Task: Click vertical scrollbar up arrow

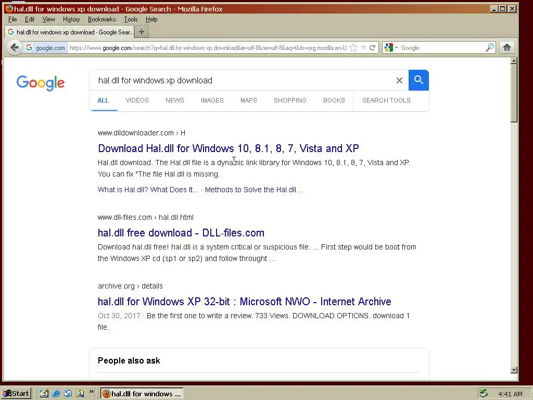Action: tap(514, 61)
